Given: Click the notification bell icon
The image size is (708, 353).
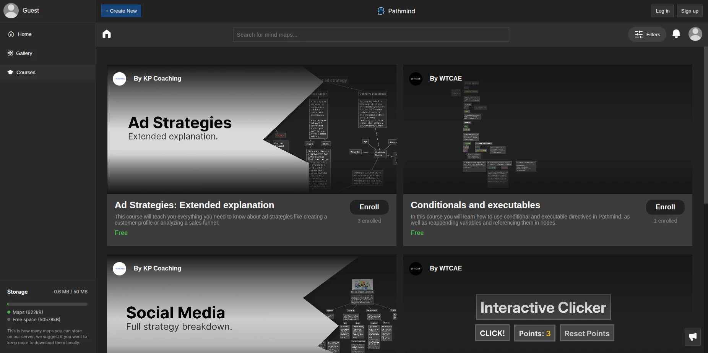Looking at the screenshot, I should [676, 34].
